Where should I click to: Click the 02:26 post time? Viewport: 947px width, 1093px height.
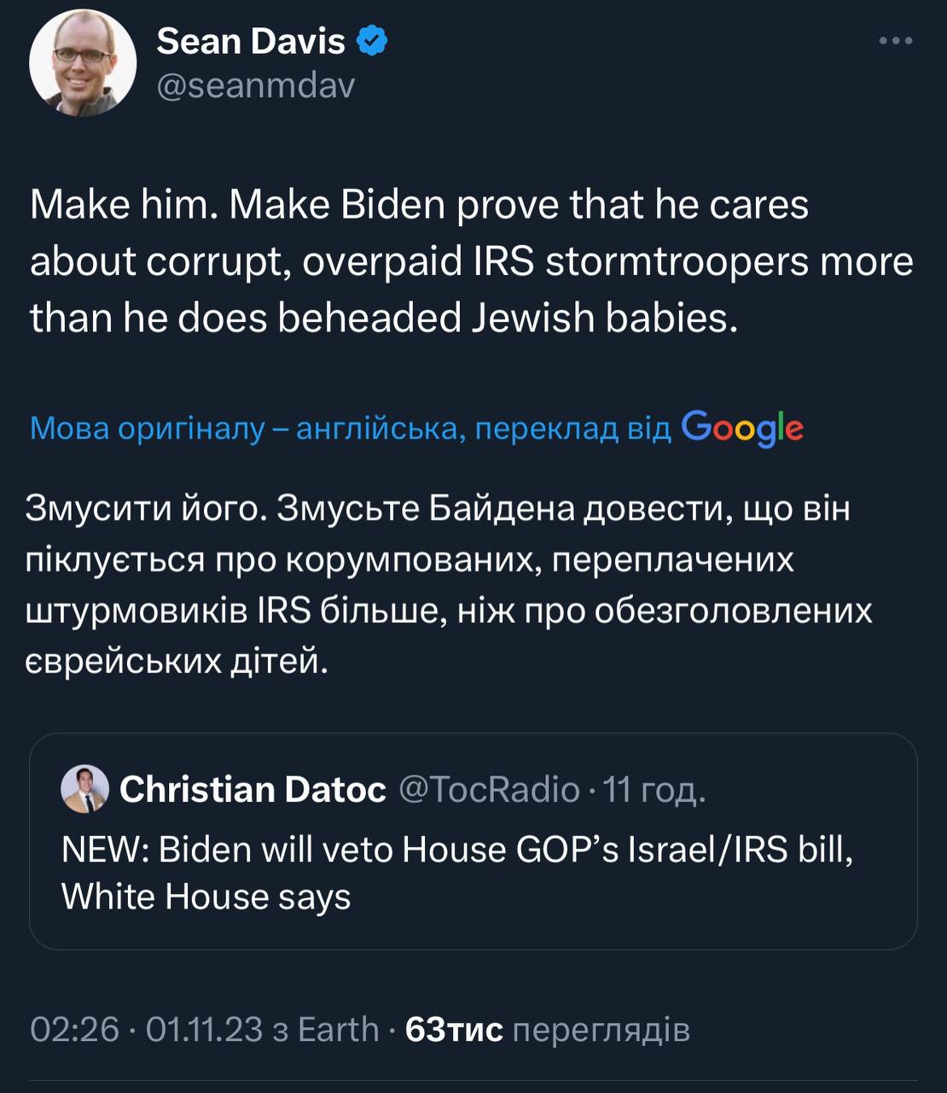[x=74, y=1029]
